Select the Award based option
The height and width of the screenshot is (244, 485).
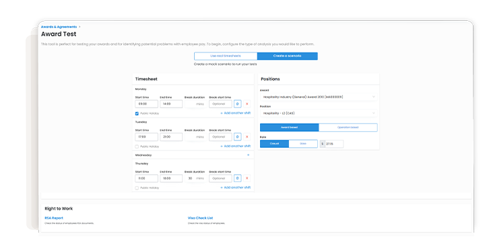coord(289,128)
